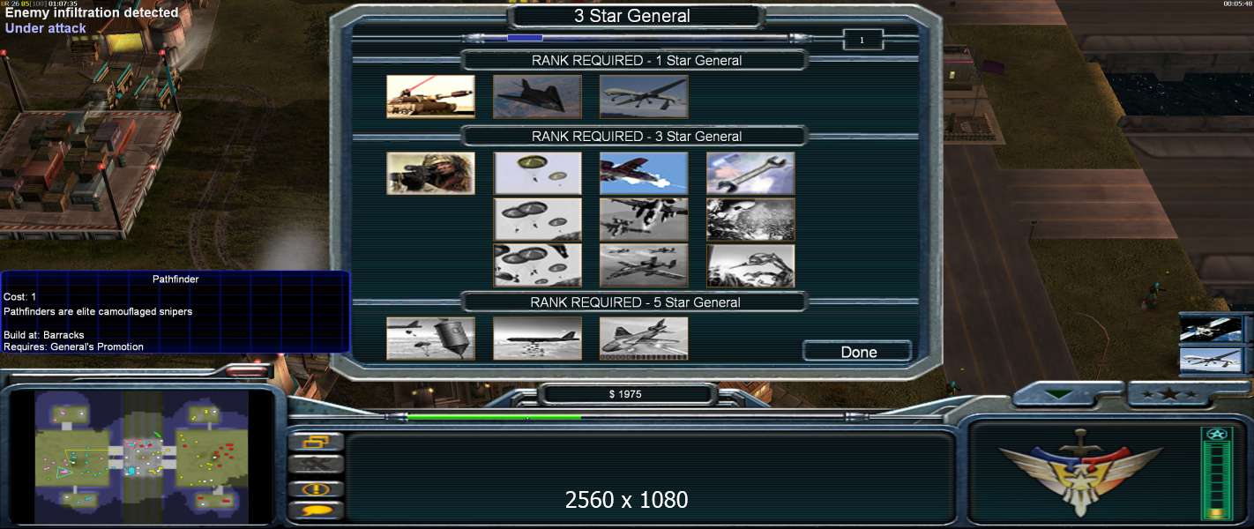Choose the color A-10 strike level 1 icon
Screen dimensions: 1254x529
[x=644, y=173]
